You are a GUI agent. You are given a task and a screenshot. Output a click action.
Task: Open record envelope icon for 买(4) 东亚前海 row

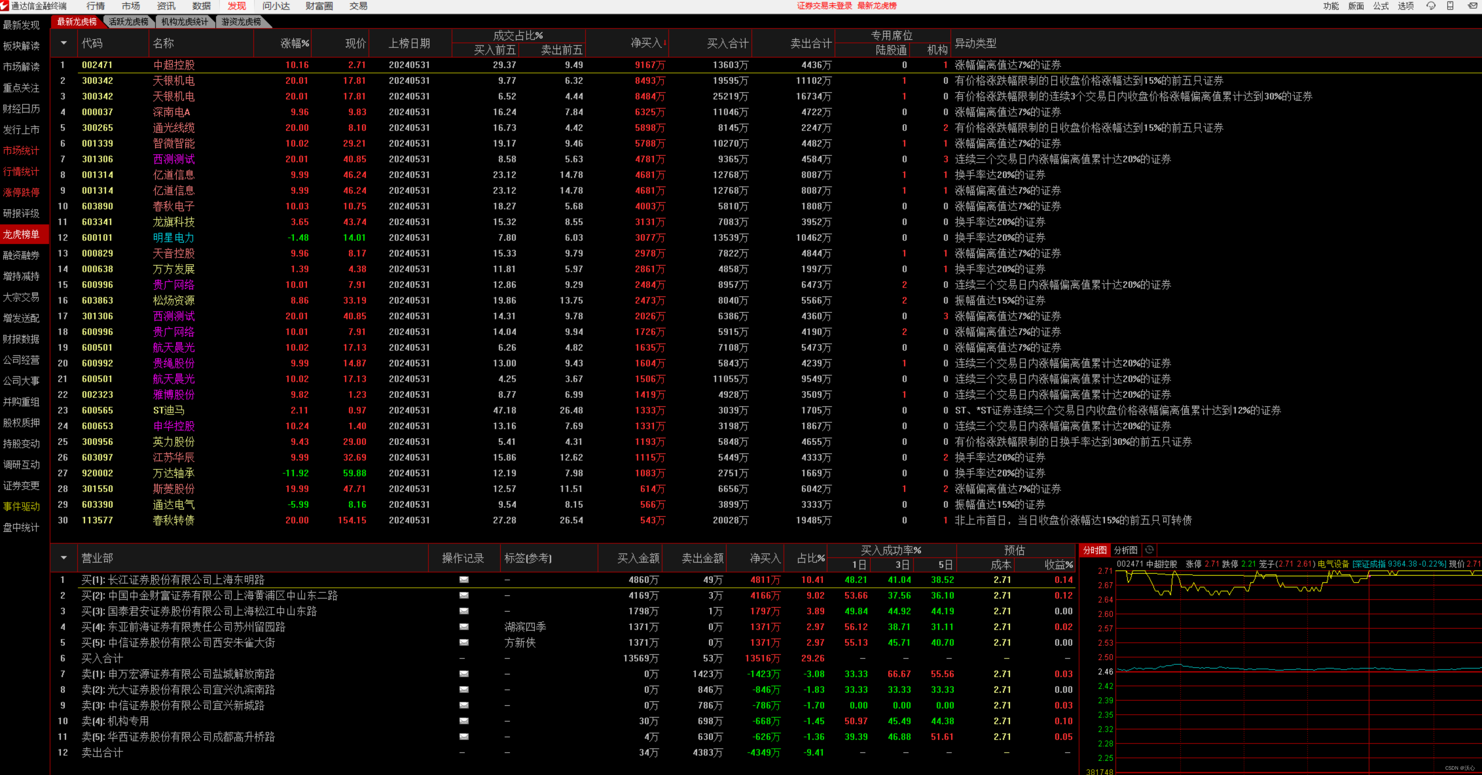(x=464, y=627)
